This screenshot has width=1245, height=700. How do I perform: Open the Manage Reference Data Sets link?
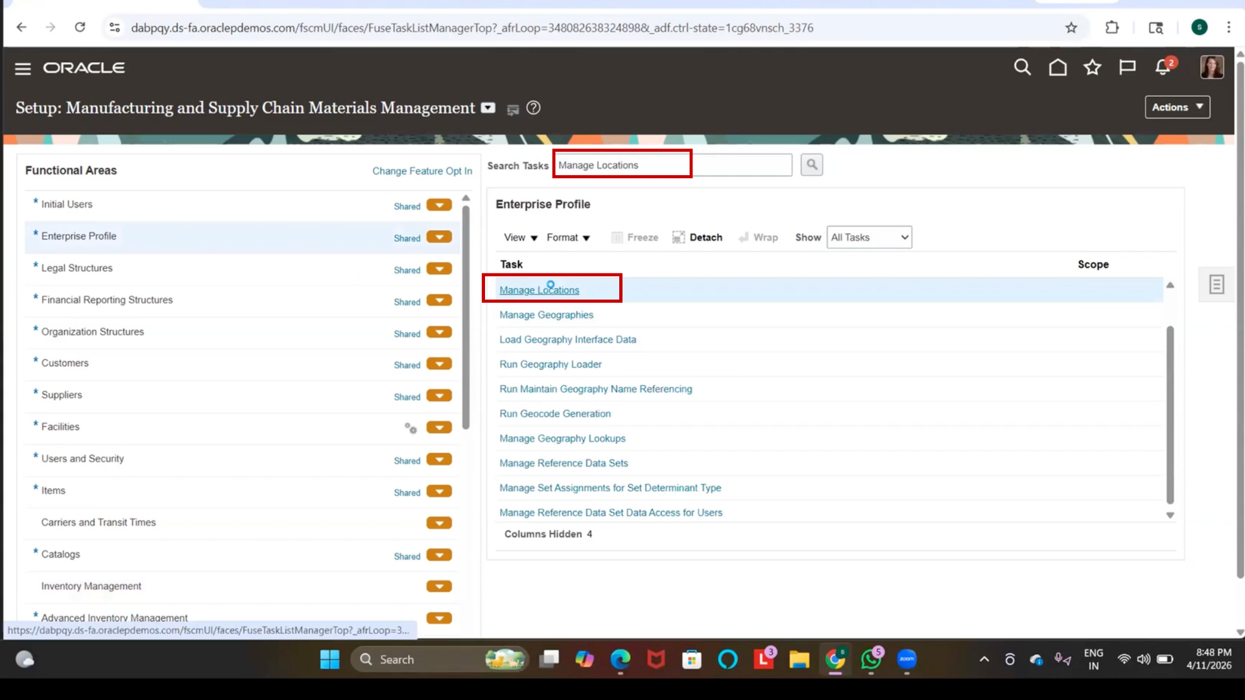pos(563,463)
